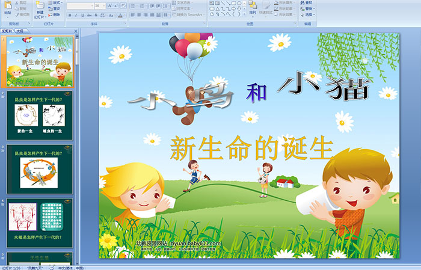The width and height of the screenshot is (421, 270).
Task: Switch to the Outline tab in the left pane
Action: [20, 30]
